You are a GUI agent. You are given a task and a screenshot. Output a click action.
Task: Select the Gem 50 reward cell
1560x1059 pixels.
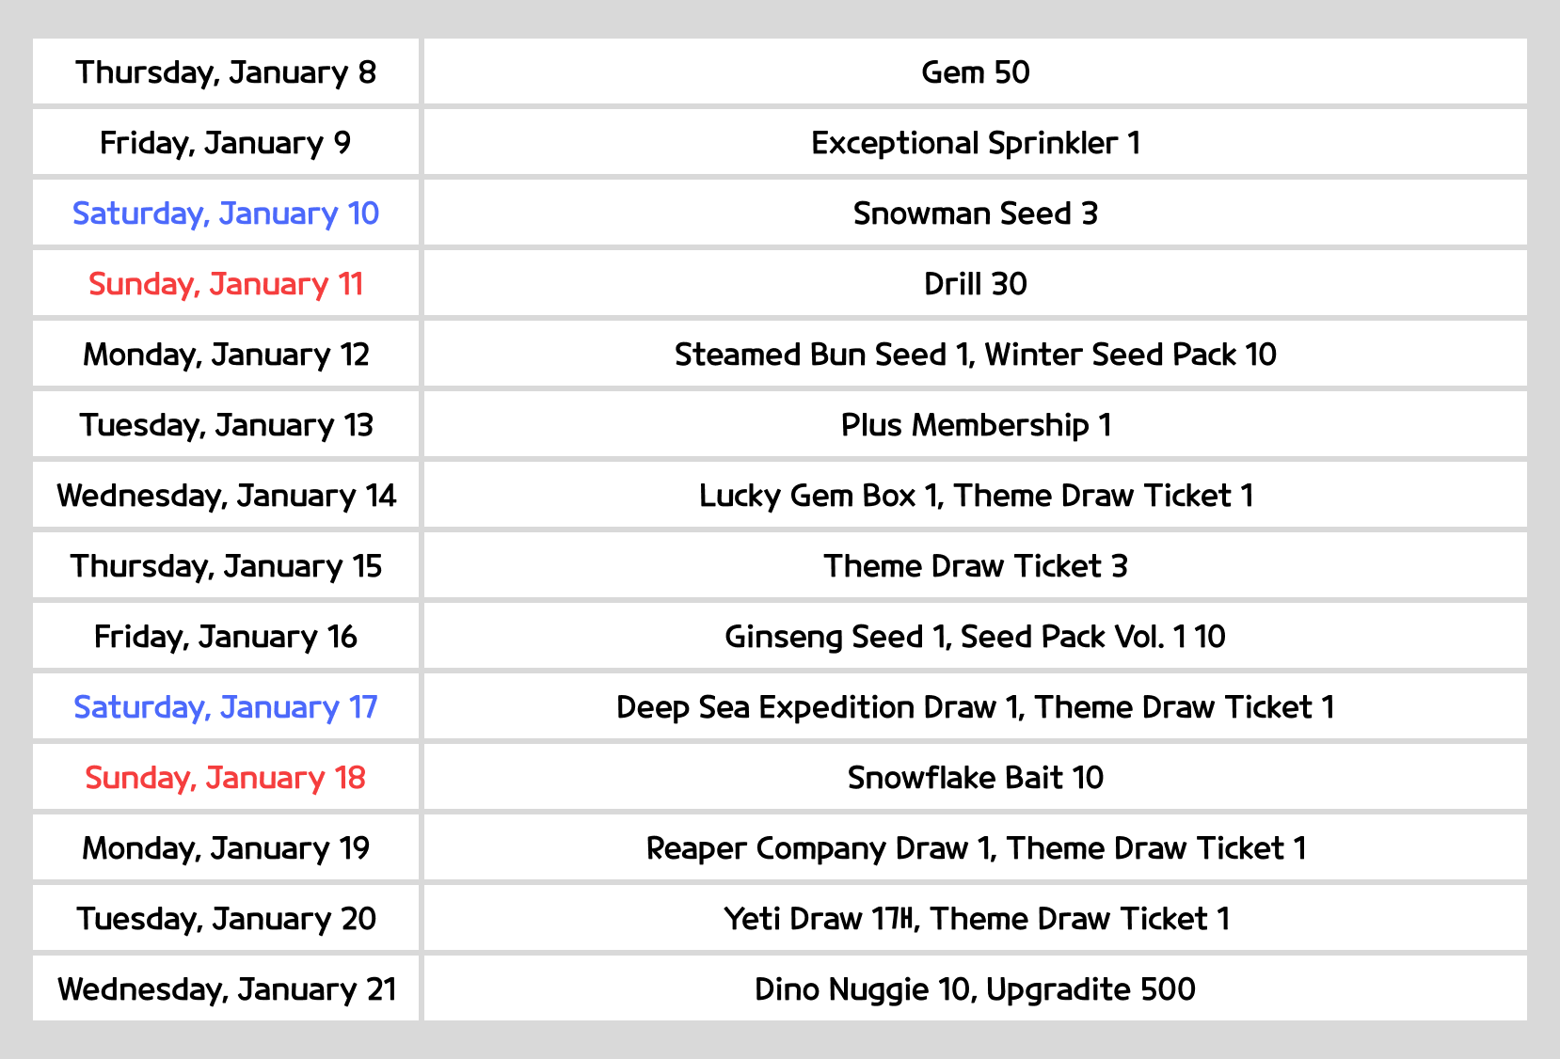975,72
